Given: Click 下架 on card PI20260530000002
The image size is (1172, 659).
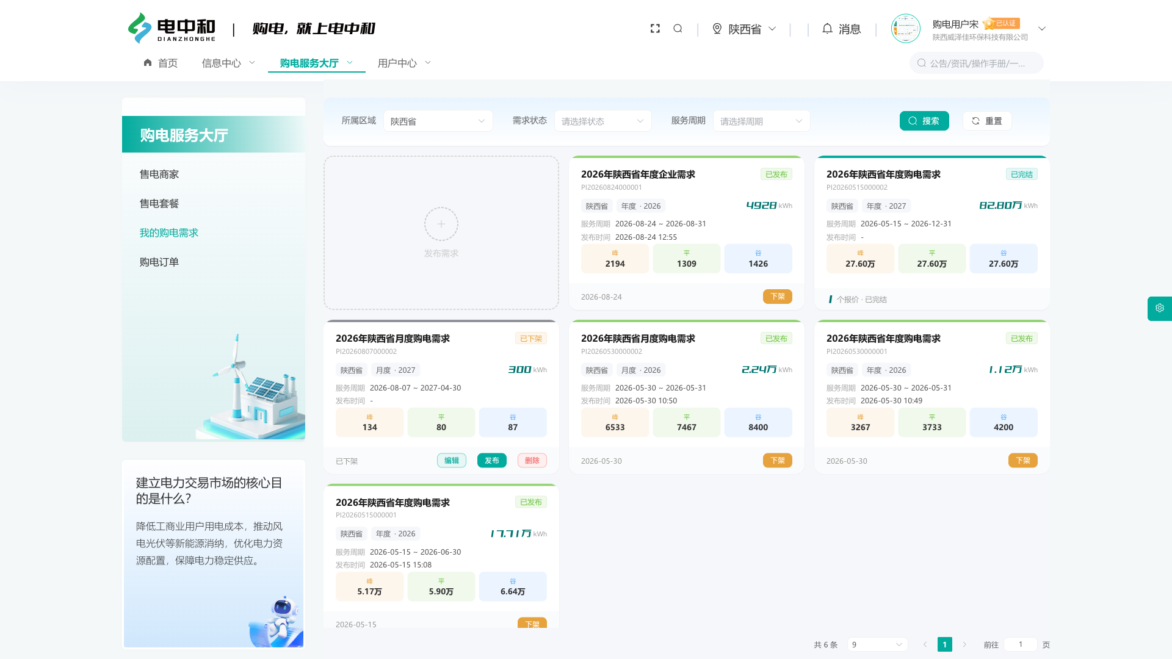Looking at the screenshot, I should click(x=778, y=461).
